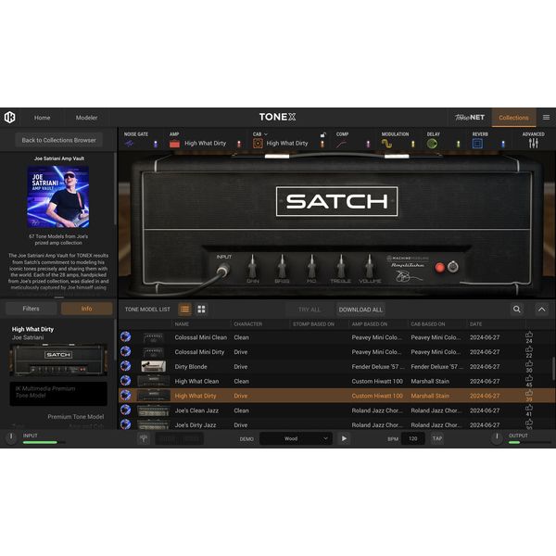Click download icon for High What Clean
Image resolution: width=556 pixels, height=556 pixels.
coord(125,381)
